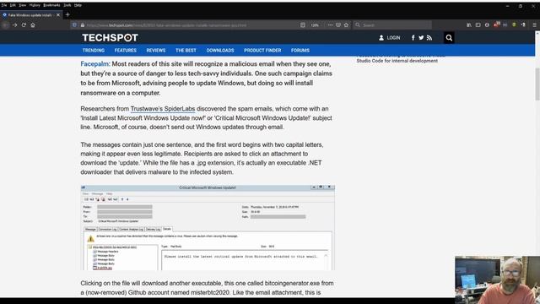Open the page actions three-dot menu
Image resolution: width=540 pixels, height=304 pixels.
[x=330, y=25]
